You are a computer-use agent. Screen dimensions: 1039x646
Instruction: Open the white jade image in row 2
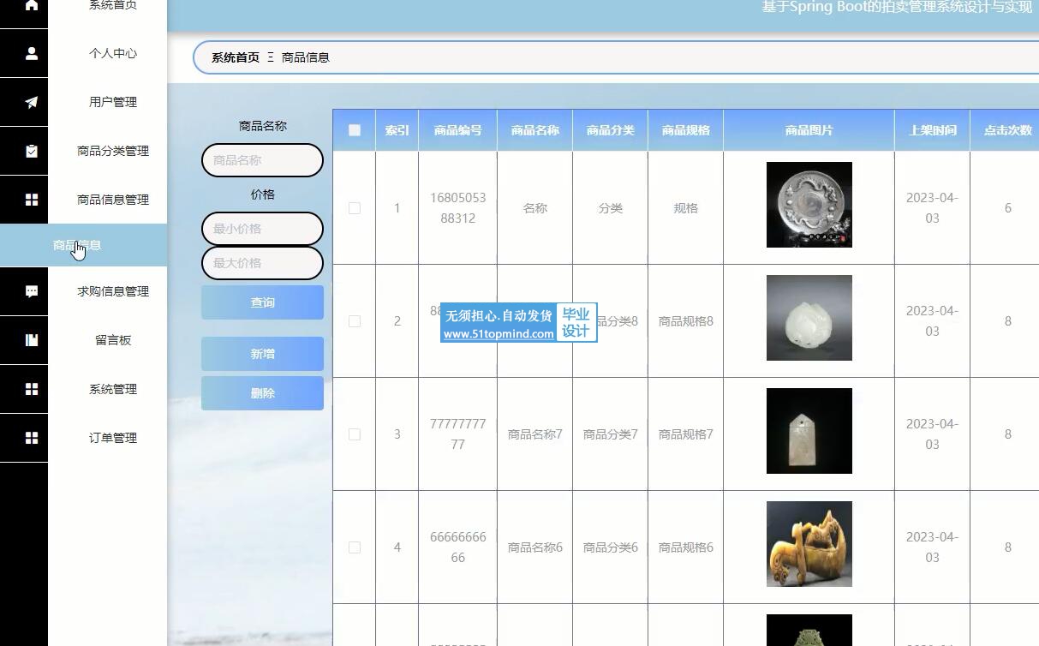[x=809, y=318]
